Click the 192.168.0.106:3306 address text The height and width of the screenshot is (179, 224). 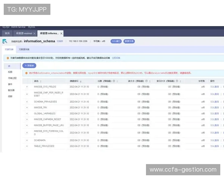[x=78, y=41]
